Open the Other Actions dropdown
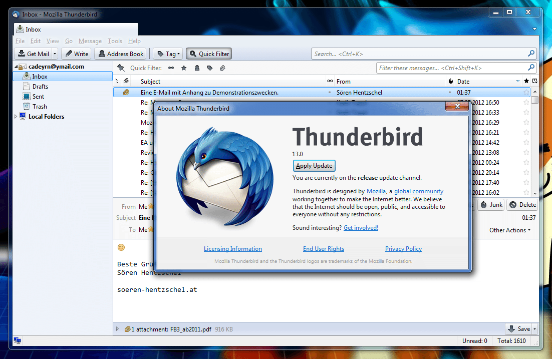This screenshot has height=359, width=552. [x=510, y=230]
